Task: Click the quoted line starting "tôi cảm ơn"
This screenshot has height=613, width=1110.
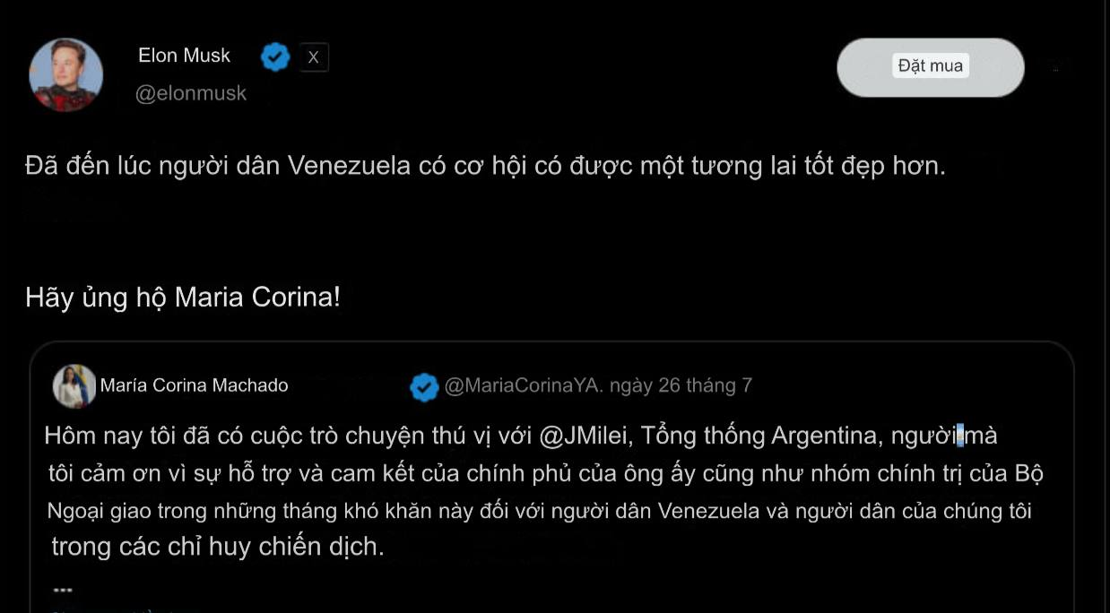Action: click(x=546, y=473)
